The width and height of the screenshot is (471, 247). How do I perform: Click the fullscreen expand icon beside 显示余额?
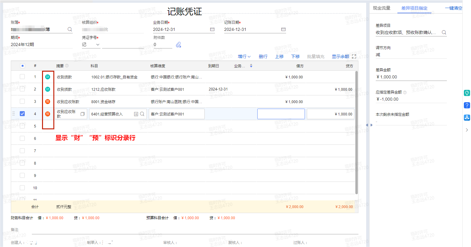point(354,57)
